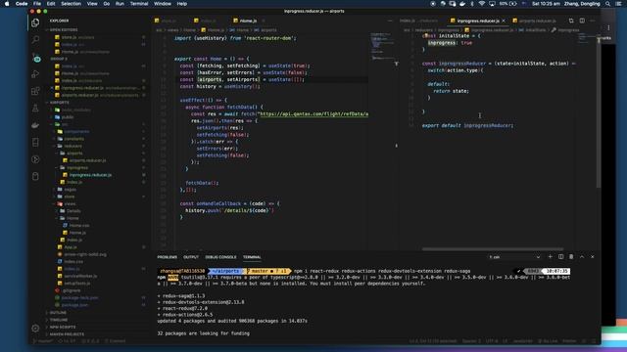Open the Search view in the activity bar
Screen dimensions: 627x352
click(35, 39)
